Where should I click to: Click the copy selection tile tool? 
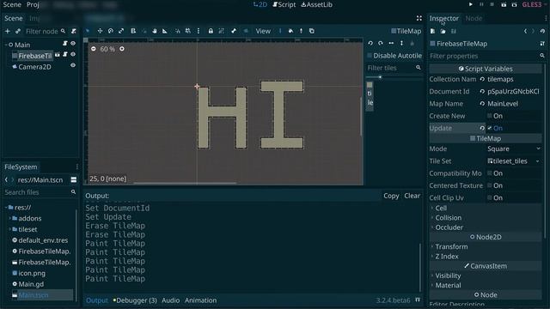(x=311, y=31)
